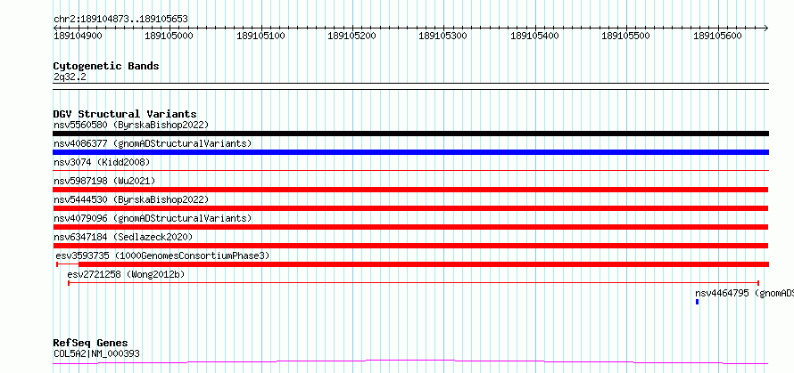This screenshot has height=373, width=794.
Task: Click ruler position 189105100
Action: tap(261, 36)
